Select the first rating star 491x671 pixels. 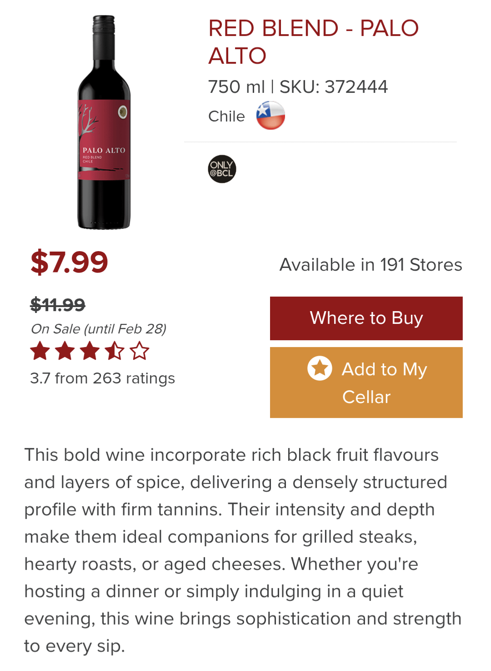[x=40, y=351]
